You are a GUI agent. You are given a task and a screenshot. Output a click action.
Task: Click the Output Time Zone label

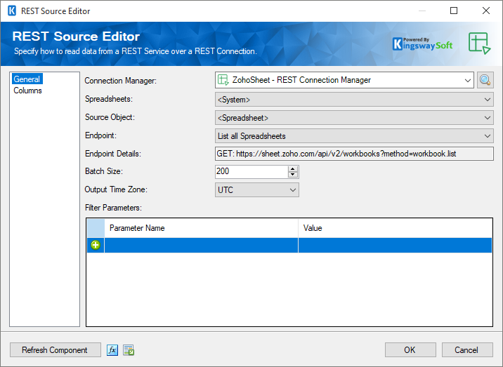tap(116, 189)
